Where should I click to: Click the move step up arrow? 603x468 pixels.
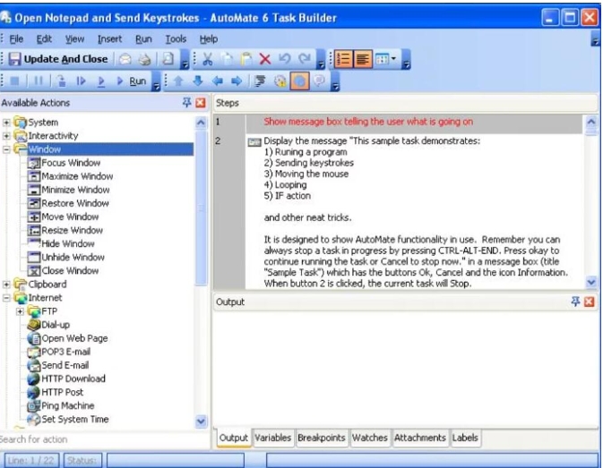(178, 81)
